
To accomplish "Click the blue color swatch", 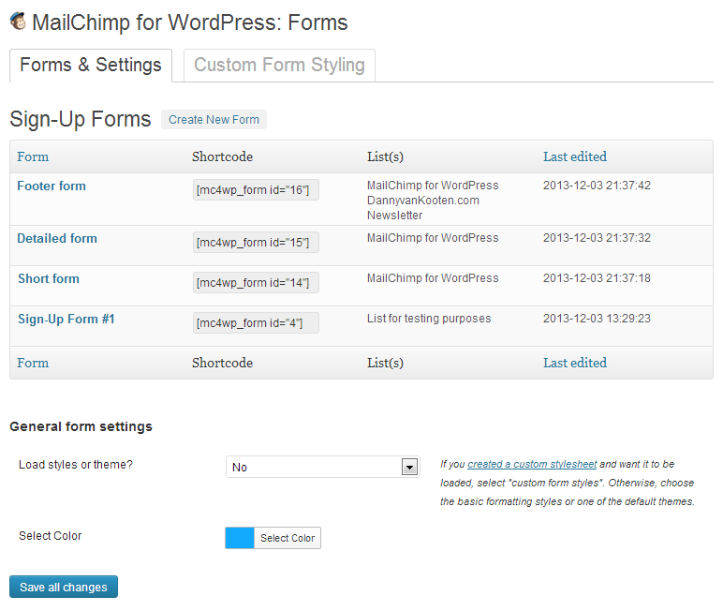I will point(240,538).
